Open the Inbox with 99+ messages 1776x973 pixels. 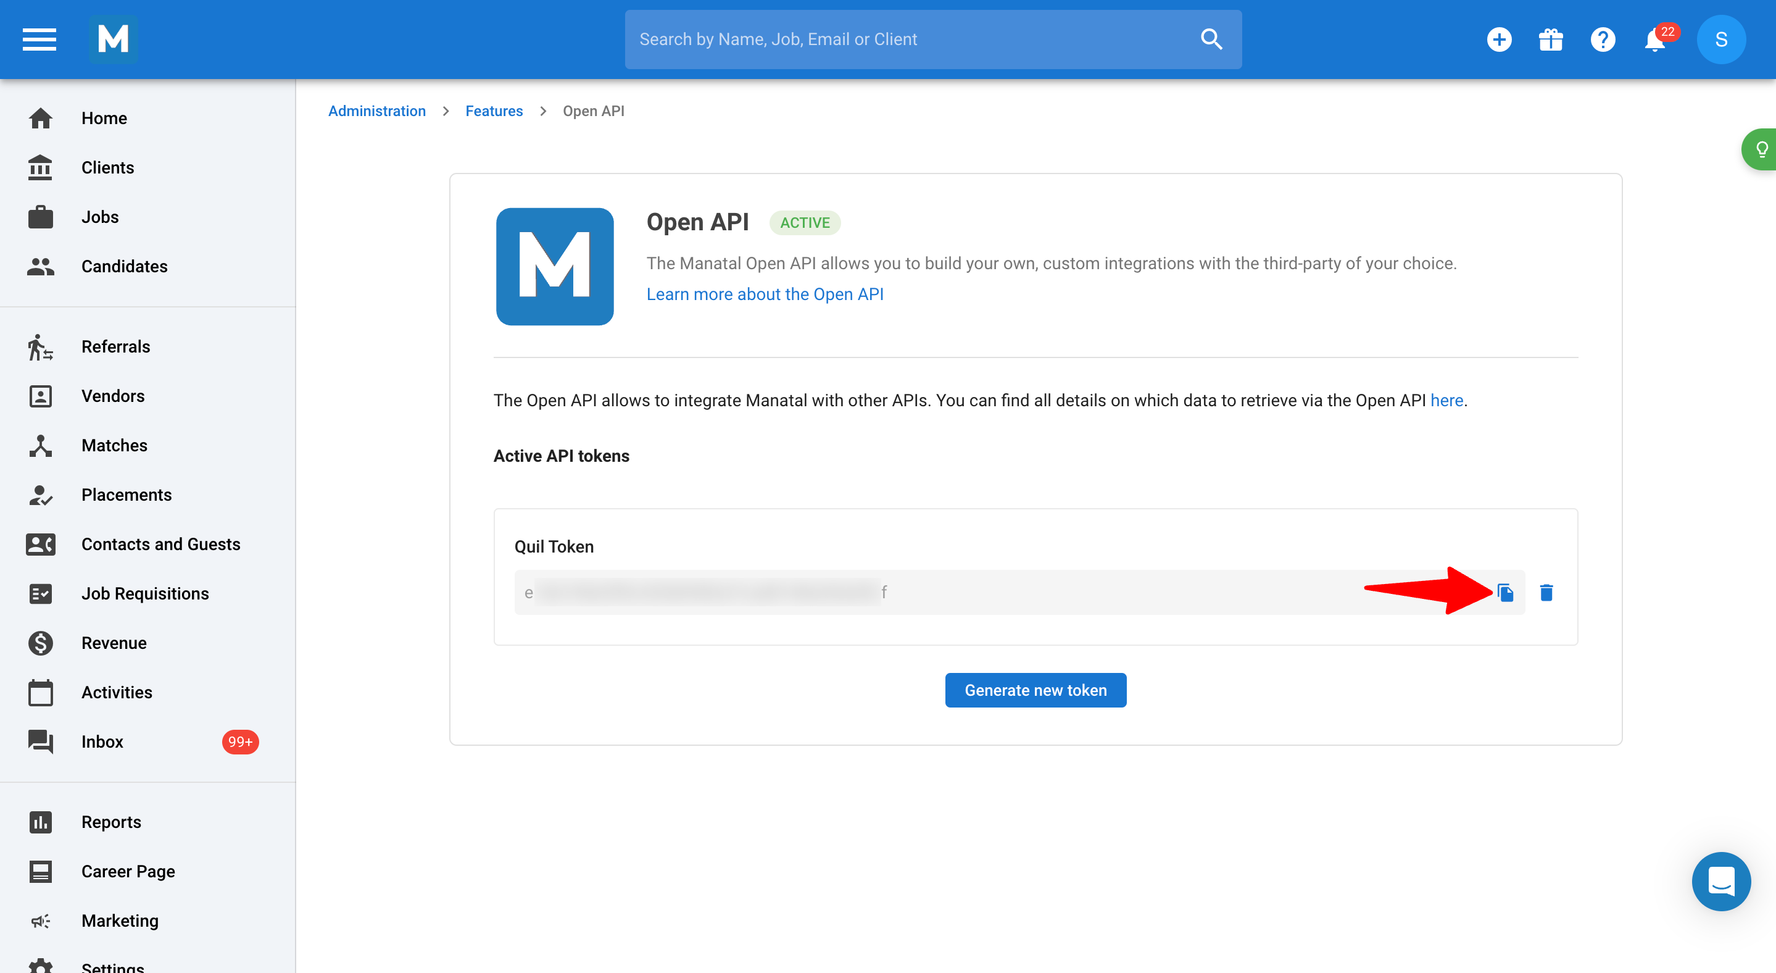[x=147, y=741]
